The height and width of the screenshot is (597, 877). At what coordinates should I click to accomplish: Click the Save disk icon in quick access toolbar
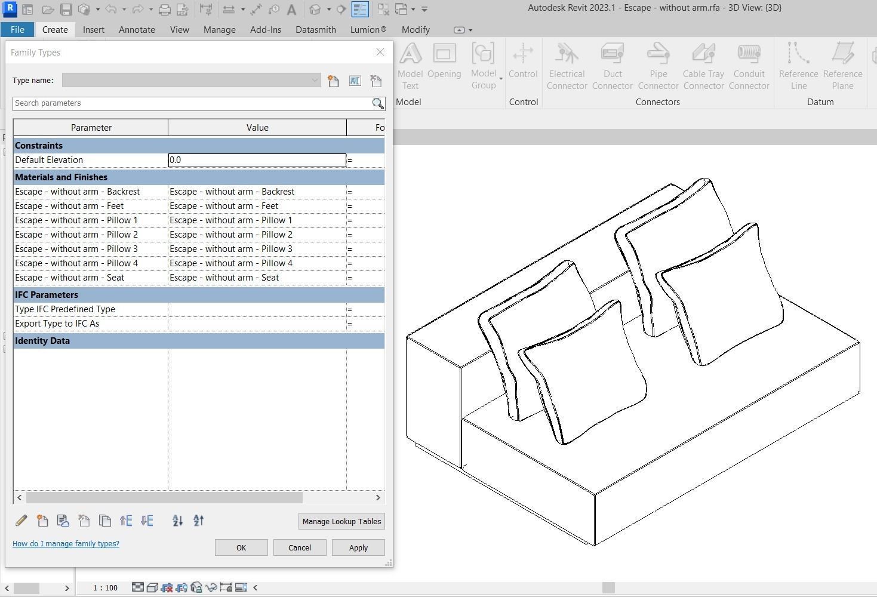point(66,10)
